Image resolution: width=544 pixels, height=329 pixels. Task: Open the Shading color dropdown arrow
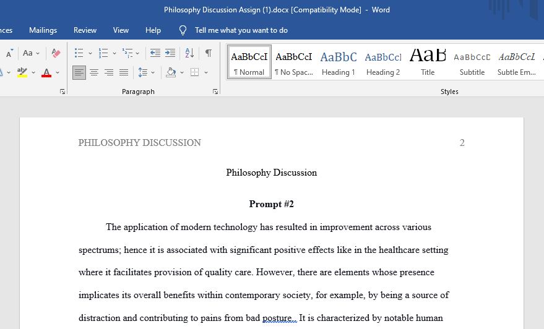tap(182, 73)
